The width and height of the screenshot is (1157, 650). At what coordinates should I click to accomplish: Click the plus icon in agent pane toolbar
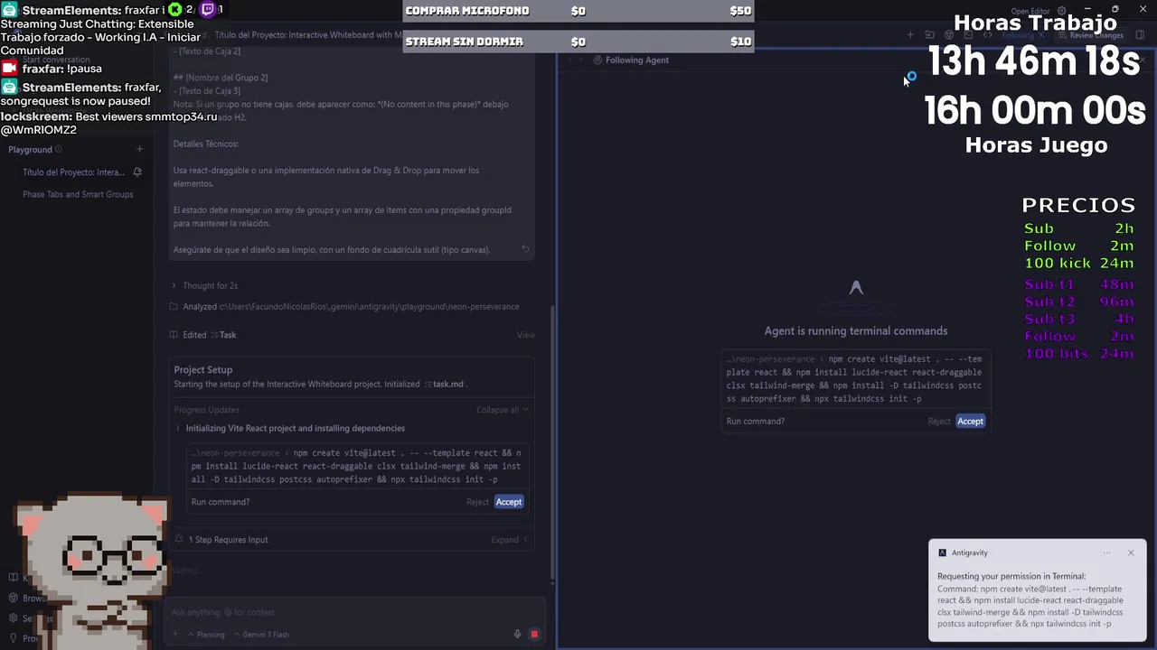[x=910, y=35]
